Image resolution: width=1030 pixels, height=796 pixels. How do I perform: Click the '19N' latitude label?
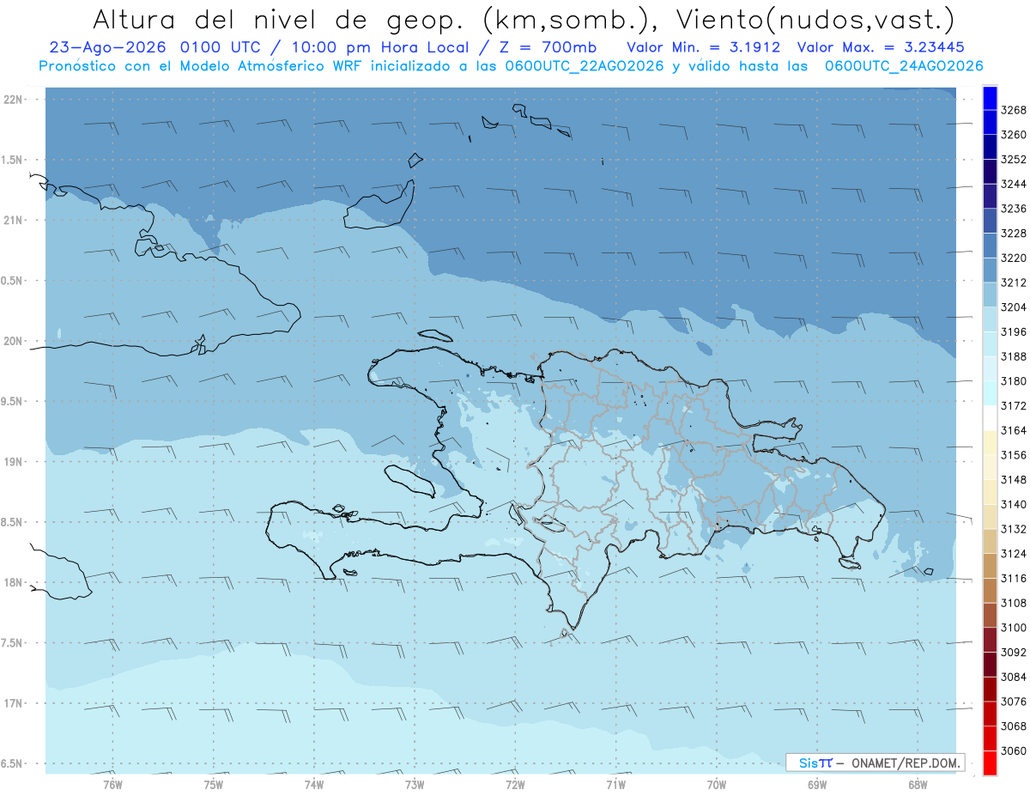pyautogui.click(x=13, y=462)
